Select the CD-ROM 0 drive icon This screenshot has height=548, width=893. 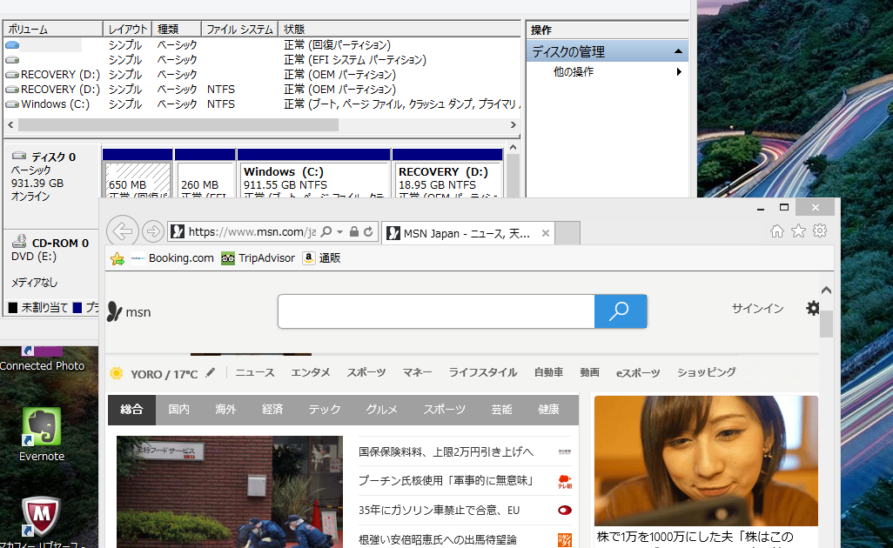click(x=19, y=241)
